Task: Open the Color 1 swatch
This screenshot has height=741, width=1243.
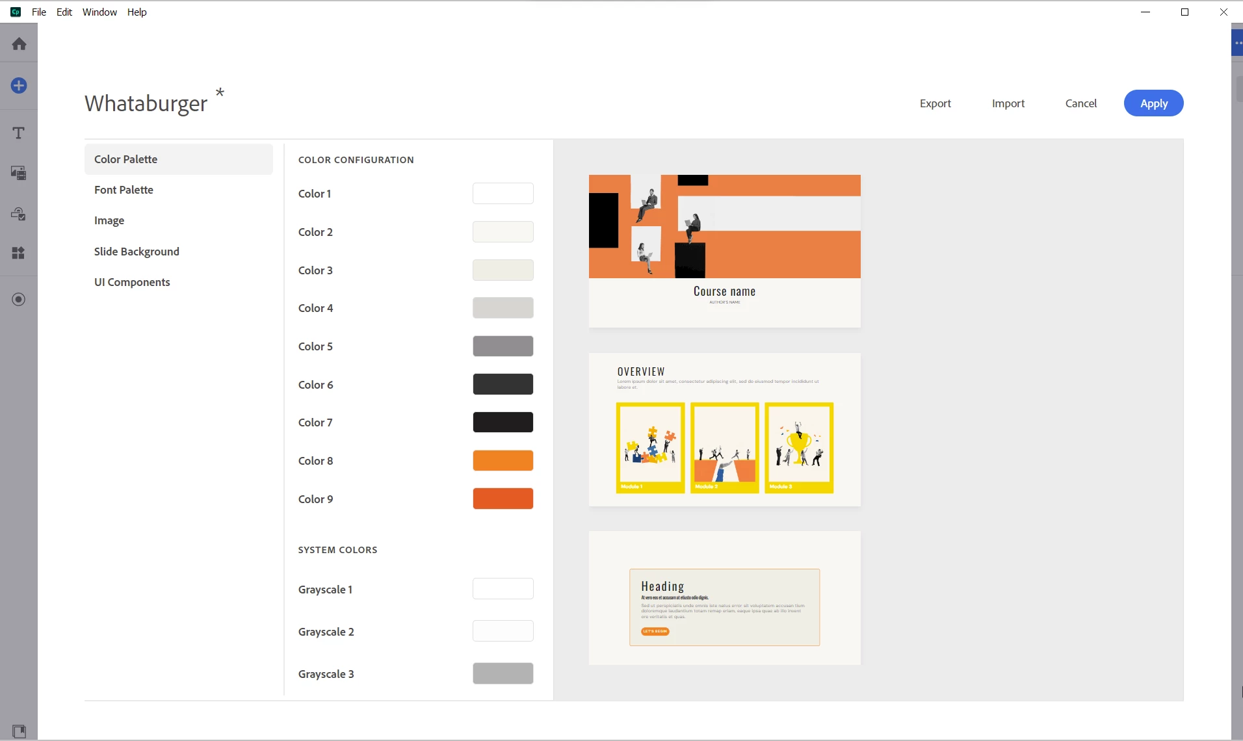Action: pyautogui.click(x=503, y=194)
